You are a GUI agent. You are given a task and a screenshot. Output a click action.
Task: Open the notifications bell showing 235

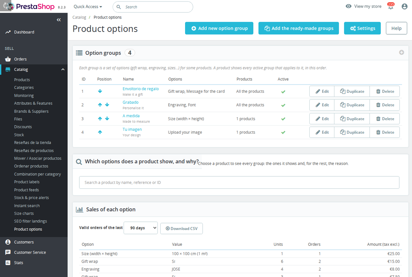click(x=391, y=6)
